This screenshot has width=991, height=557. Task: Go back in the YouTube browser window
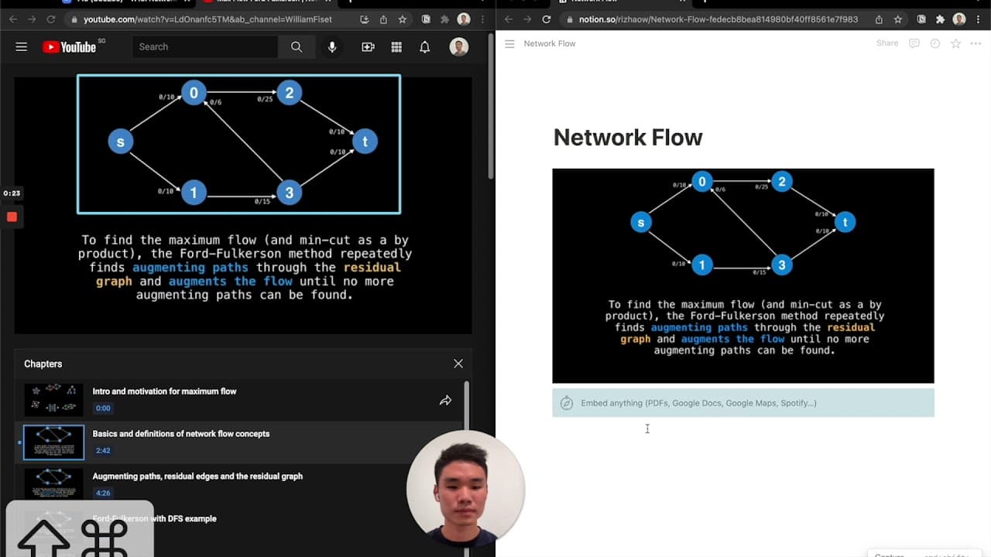13,19
